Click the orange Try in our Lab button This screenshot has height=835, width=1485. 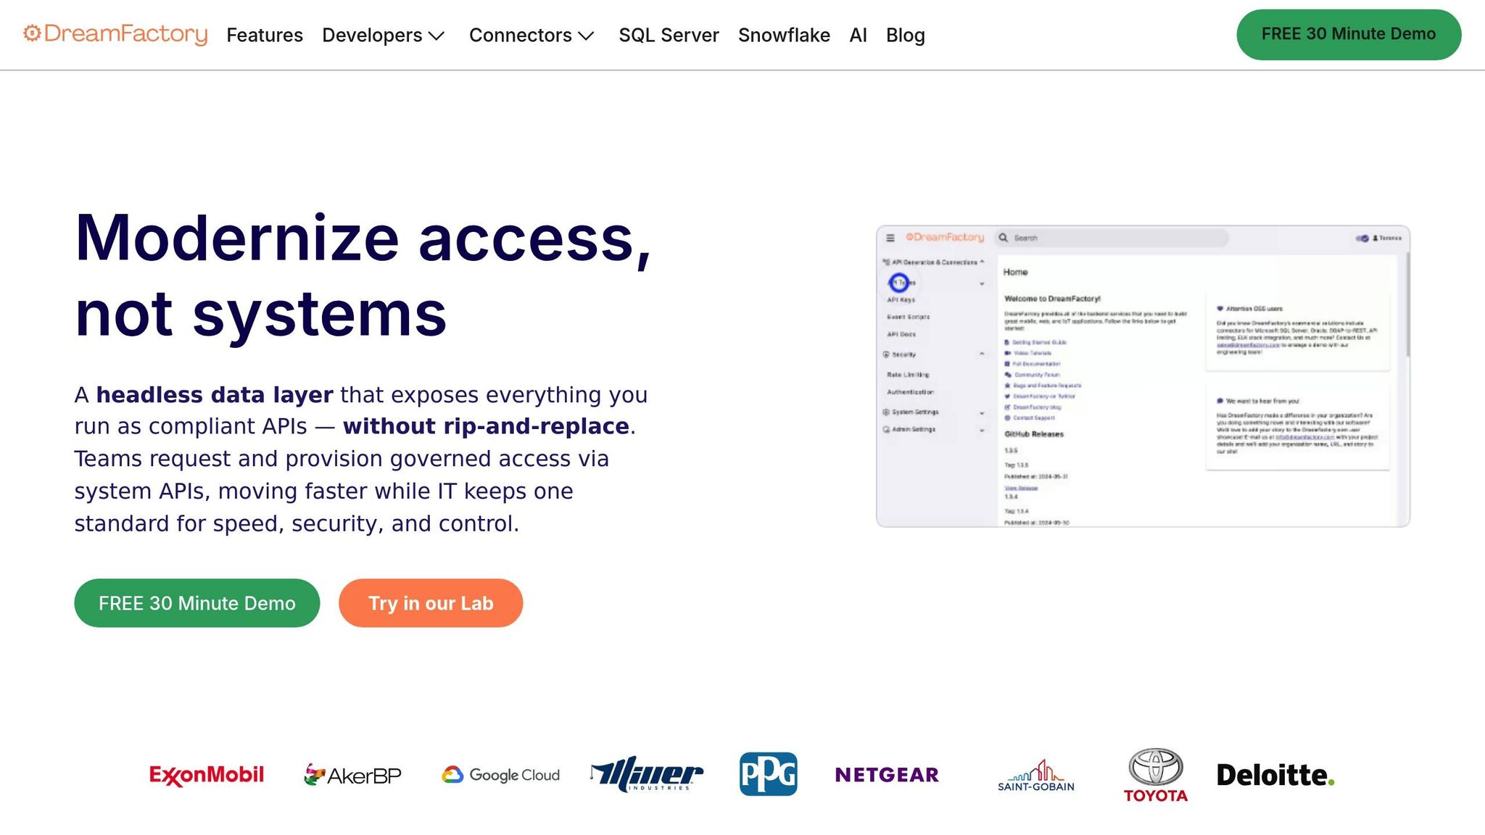click(x=431, y=603)
